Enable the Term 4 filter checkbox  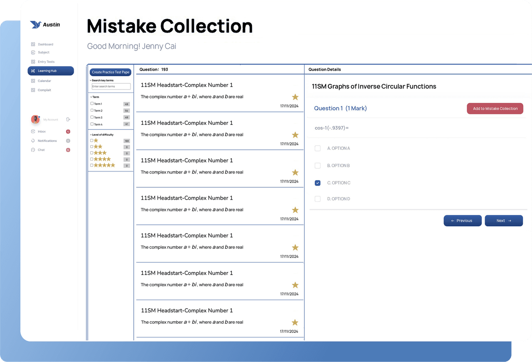click(92, 124)
